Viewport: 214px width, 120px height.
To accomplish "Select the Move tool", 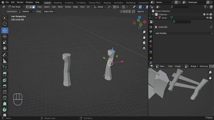I will pos(5,30).
